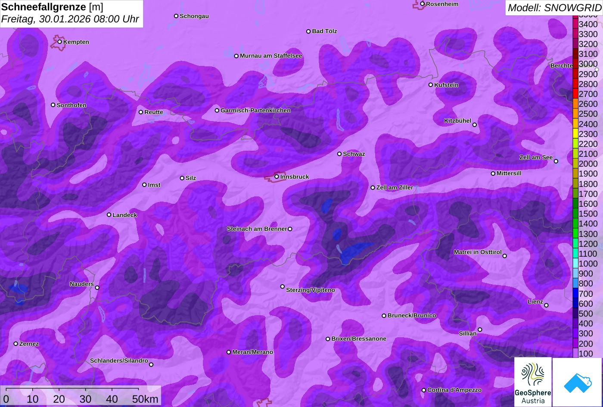
Task: Select the Schongau location dot
Action: pyautogui.click(x=176, y=16)
